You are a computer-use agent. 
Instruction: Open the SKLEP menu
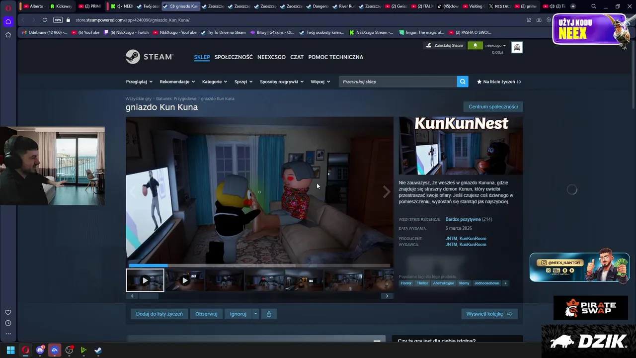coord(202,57)
